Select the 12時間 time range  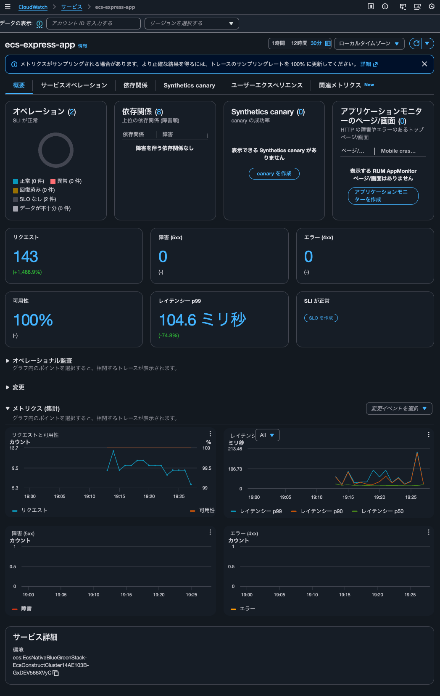click(x=299, y=43)
